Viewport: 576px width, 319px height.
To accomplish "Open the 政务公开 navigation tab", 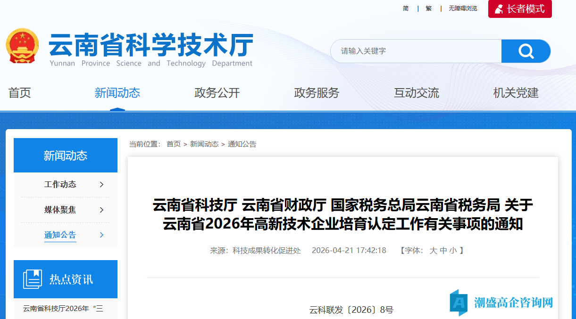I will pyautogui.click(x=217, y=93).
